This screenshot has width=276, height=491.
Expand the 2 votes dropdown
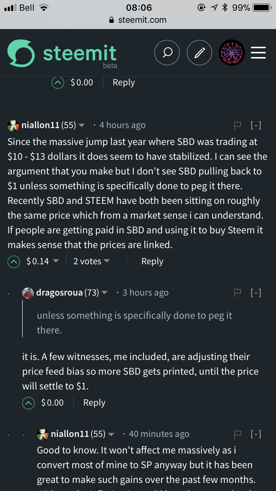[107, 261]
